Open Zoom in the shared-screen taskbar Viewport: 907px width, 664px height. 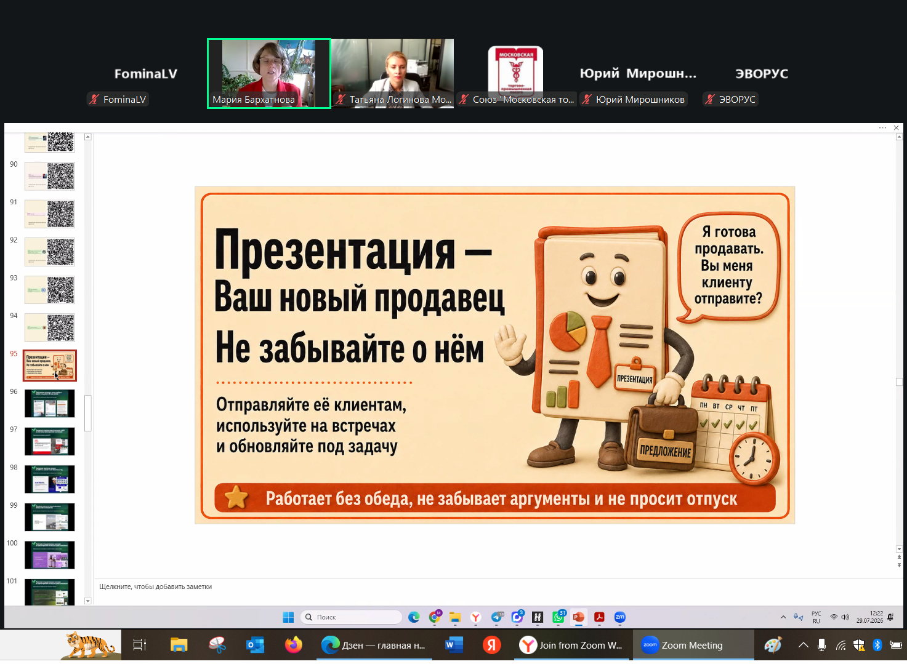coord(620,617)
